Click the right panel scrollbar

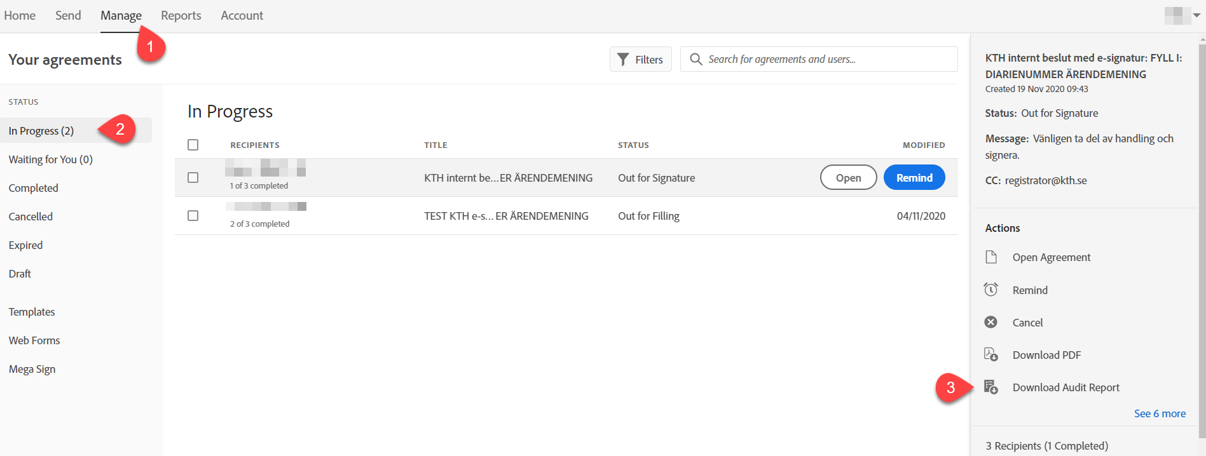(1202, 241)
